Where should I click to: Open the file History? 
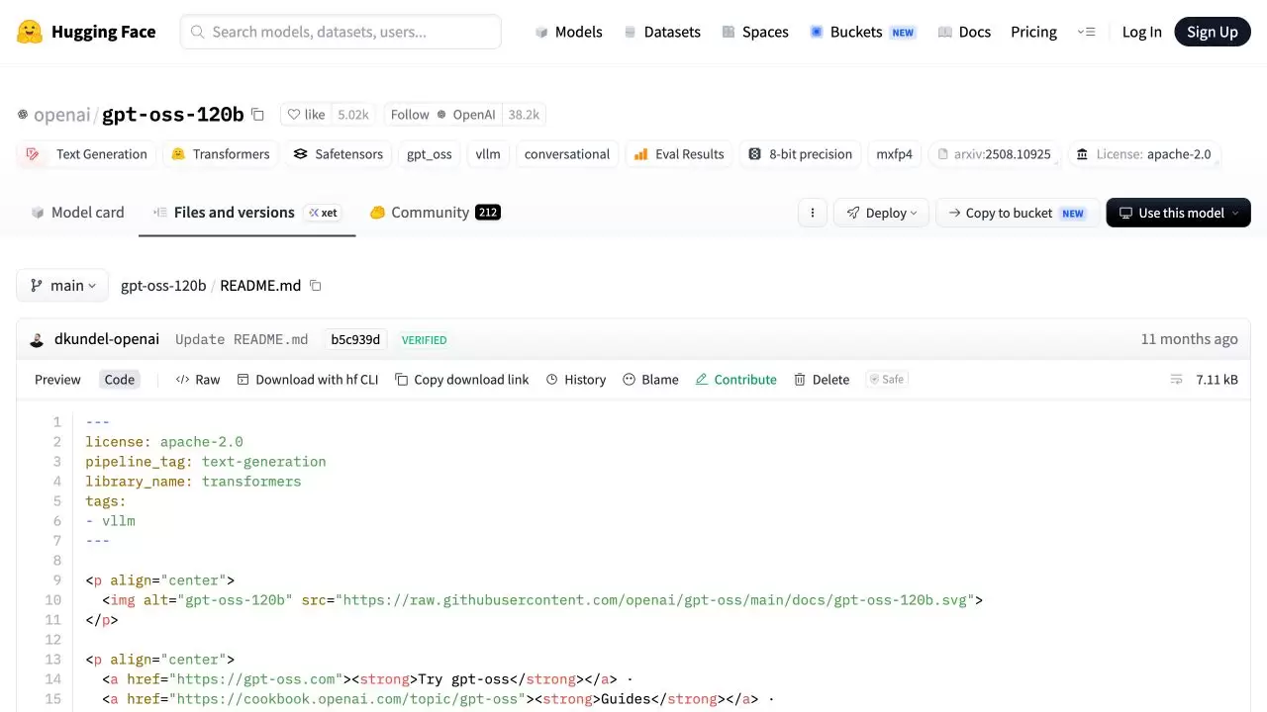pyautogui.click(x=576, y=380)
